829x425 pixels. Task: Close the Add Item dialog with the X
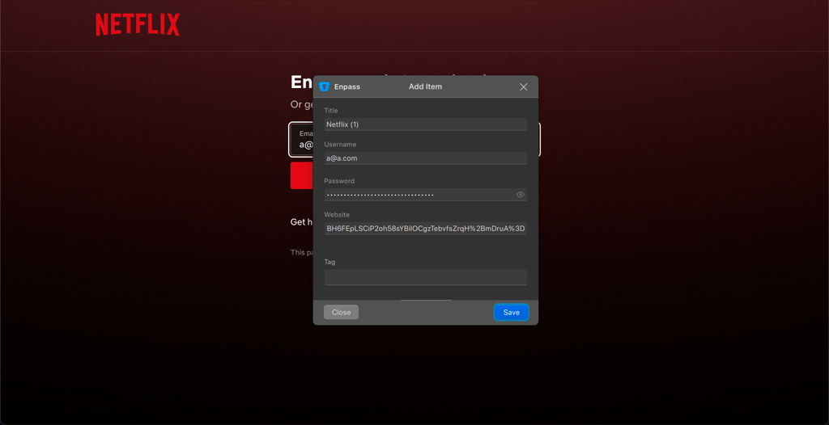(x=524, y=86)
